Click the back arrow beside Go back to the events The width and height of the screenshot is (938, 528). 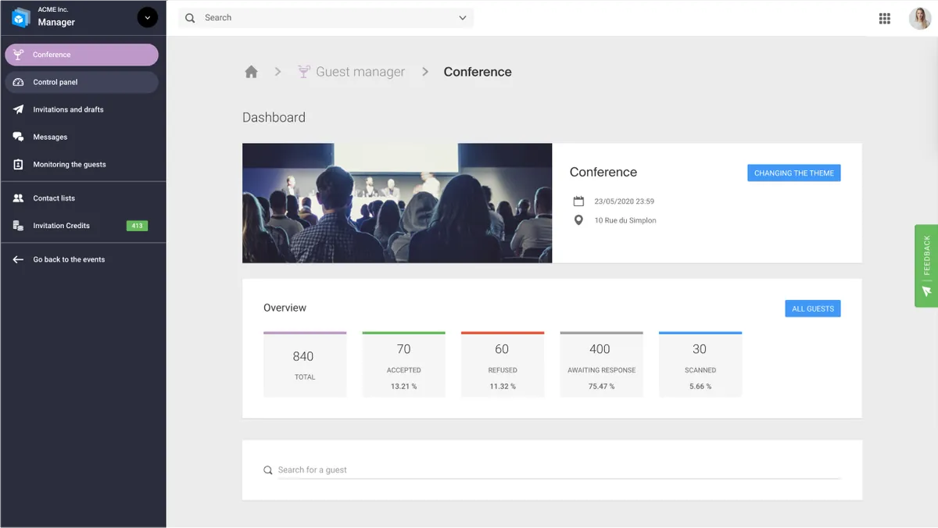[x=18, y=259]
